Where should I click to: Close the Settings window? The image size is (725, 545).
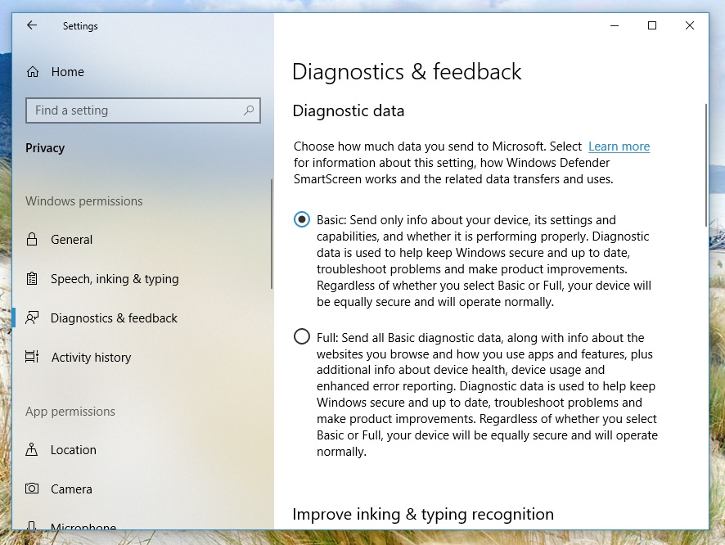pos(690,25)
